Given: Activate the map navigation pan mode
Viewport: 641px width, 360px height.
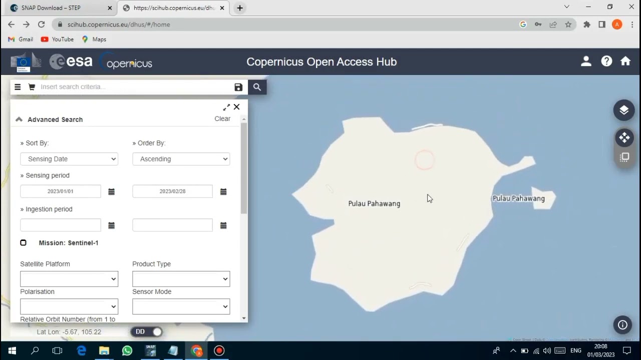Looking at the screenshot, I should click(624, 137).
